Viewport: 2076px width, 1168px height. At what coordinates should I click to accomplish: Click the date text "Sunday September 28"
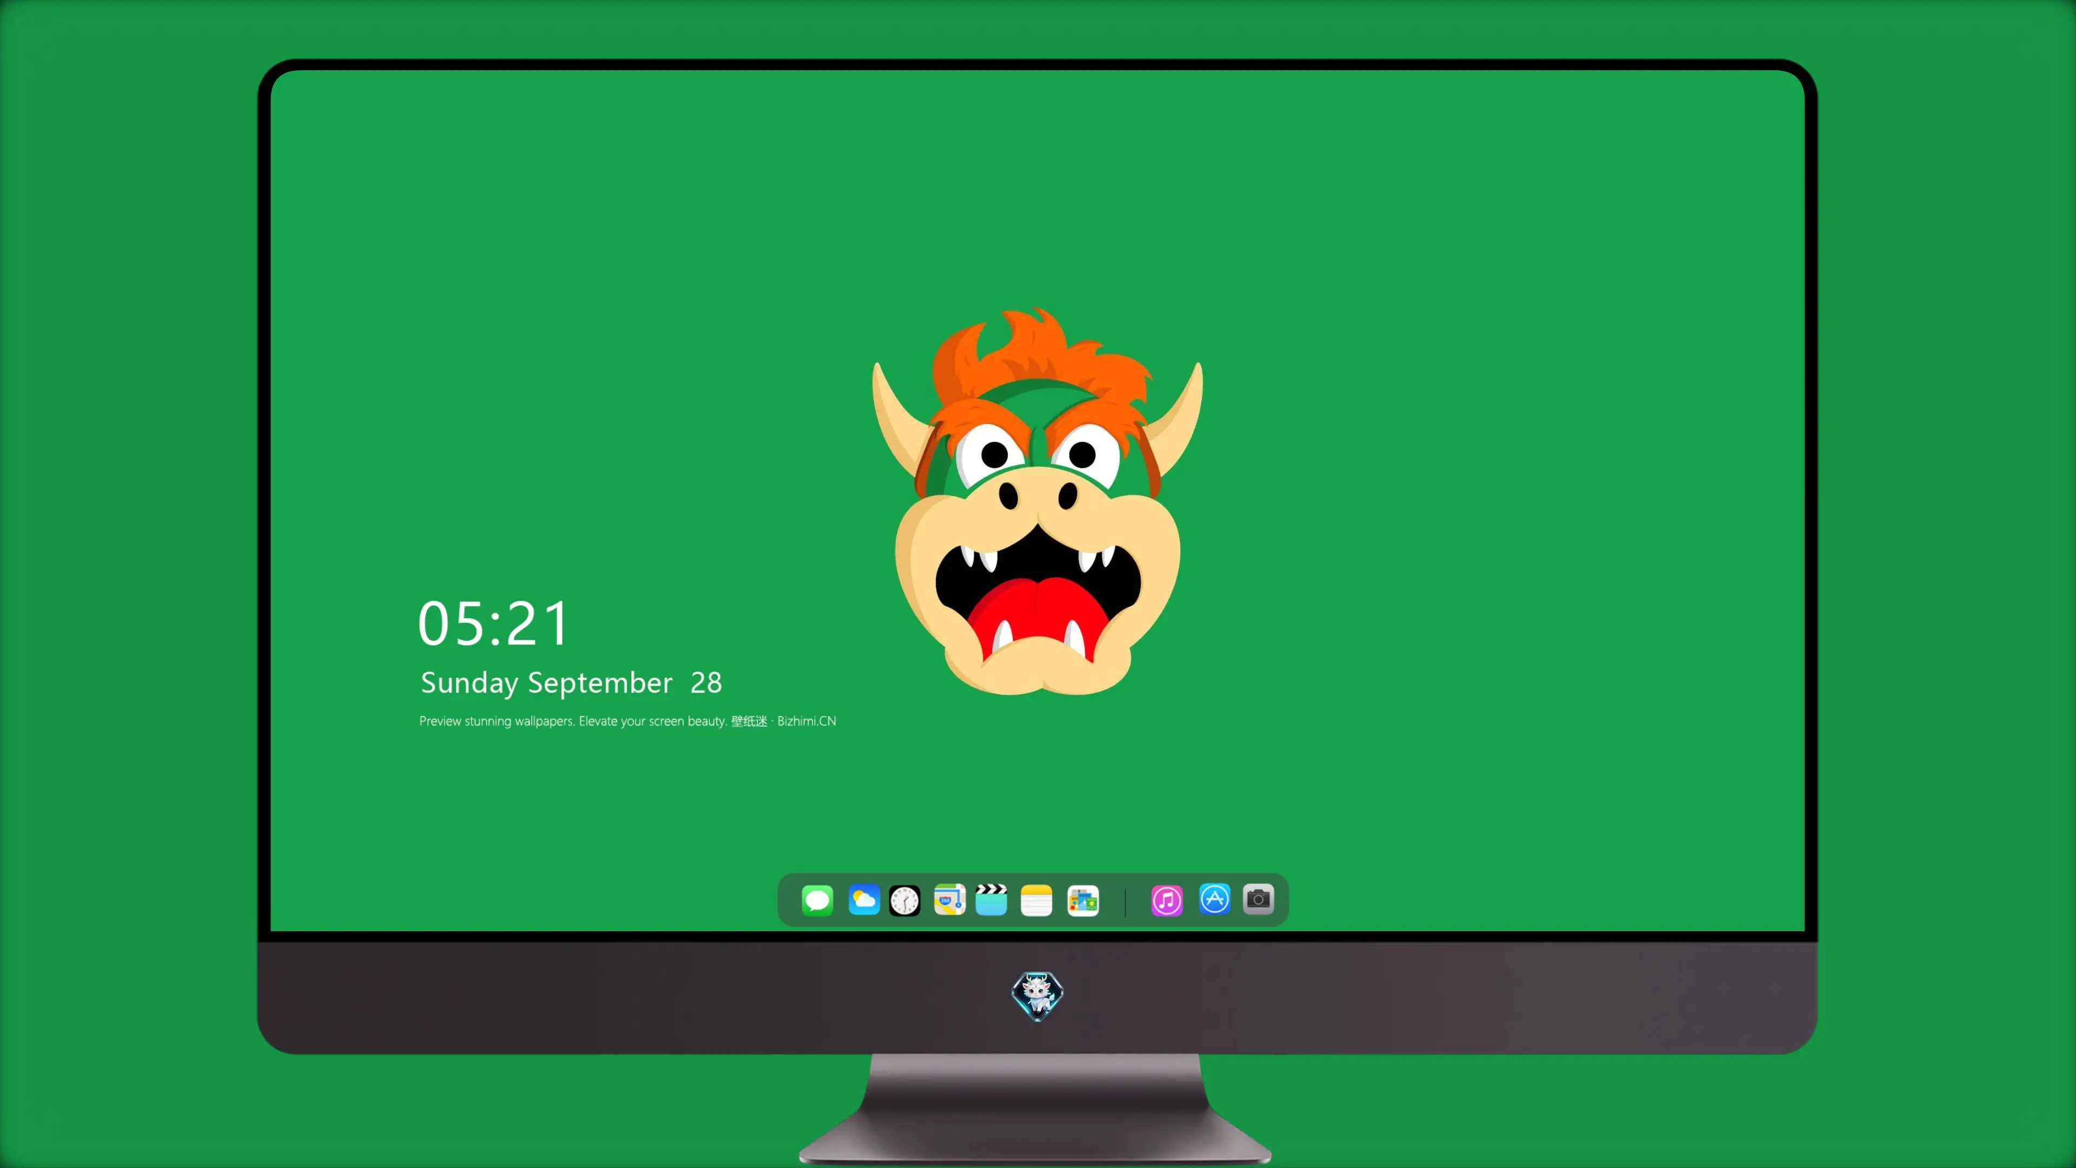[x=571, y=683]
